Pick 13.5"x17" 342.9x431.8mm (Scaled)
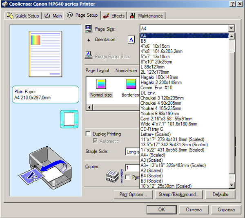Screen dimensions: 245x218 click(184, 145)
